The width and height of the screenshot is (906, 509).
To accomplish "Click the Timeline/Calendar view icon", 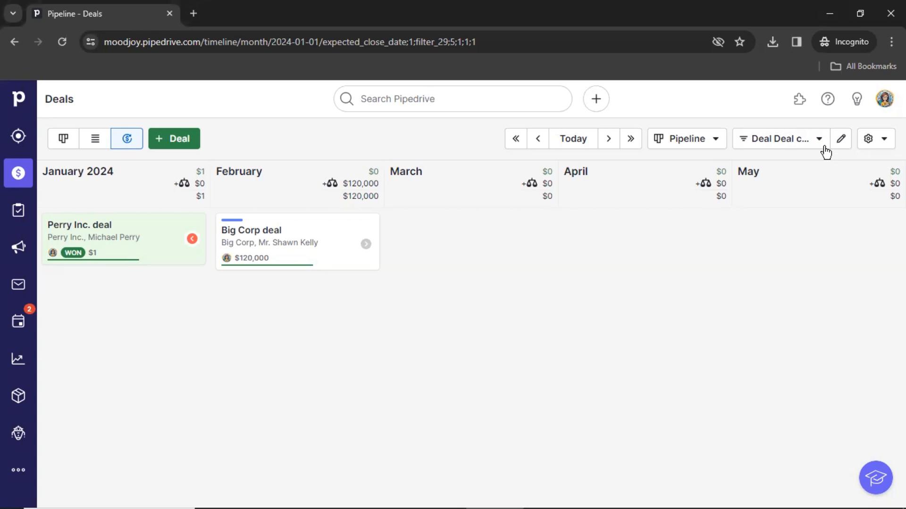I will [x=126, y=138].
